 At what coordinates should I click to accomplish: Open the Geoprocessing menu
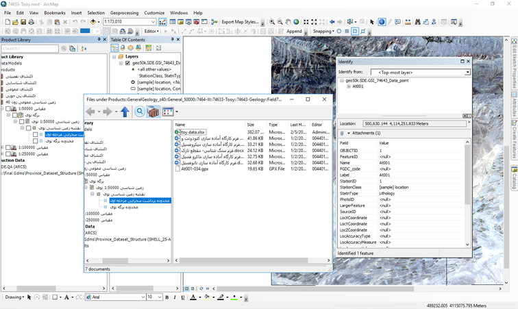click(x=124, y=13)
